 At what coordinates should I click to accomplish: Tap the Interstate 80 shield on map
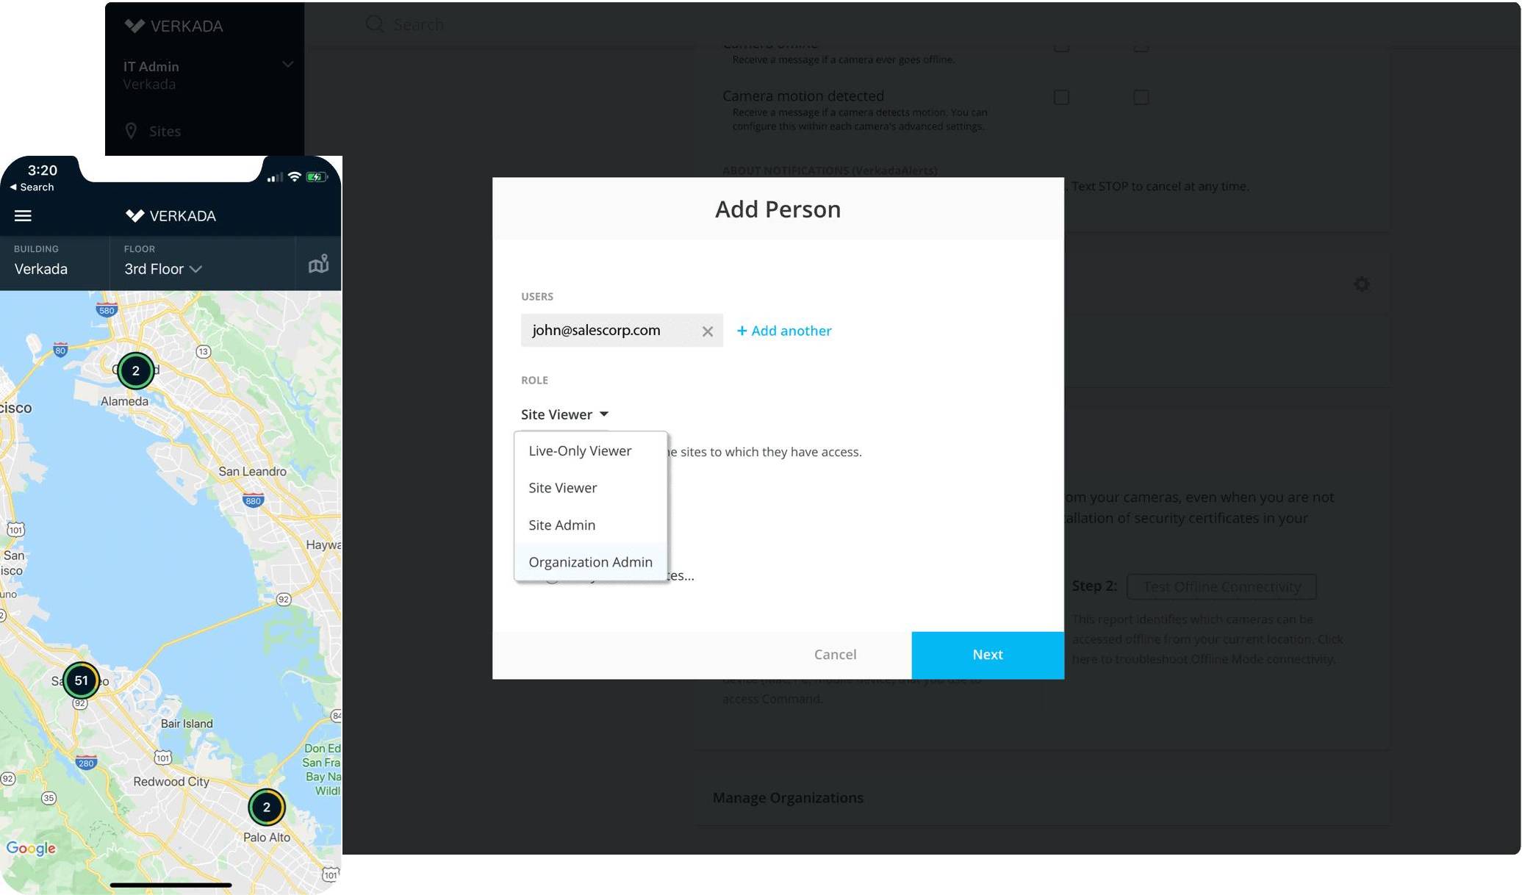(x=60, y=350)
